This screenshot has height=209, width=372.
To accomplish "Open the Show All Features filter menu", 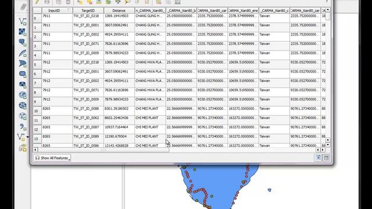I will coord(52,158).
